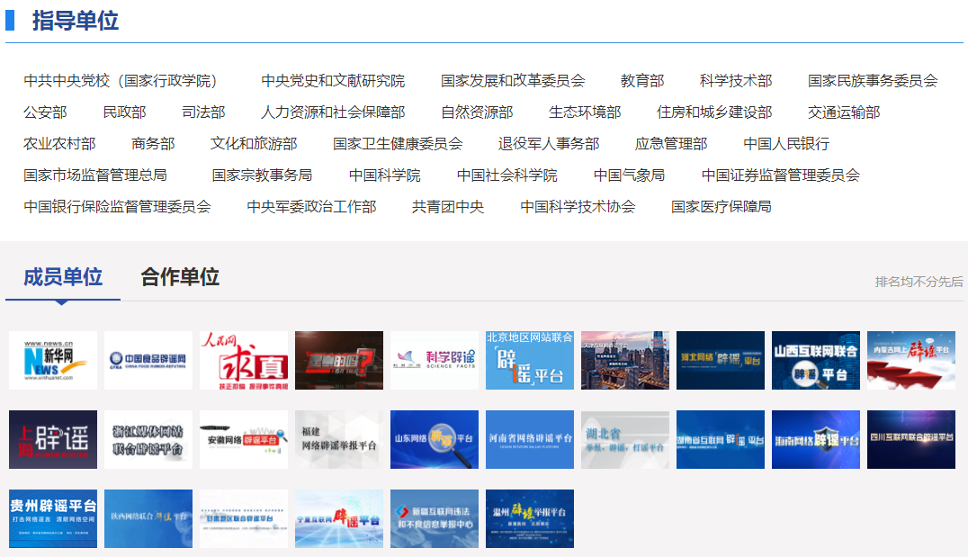Open 浙江媒体网站联合辟谣平台 thumbnail
The height and width of the screenshot is (557, 968).
(148, 439)
